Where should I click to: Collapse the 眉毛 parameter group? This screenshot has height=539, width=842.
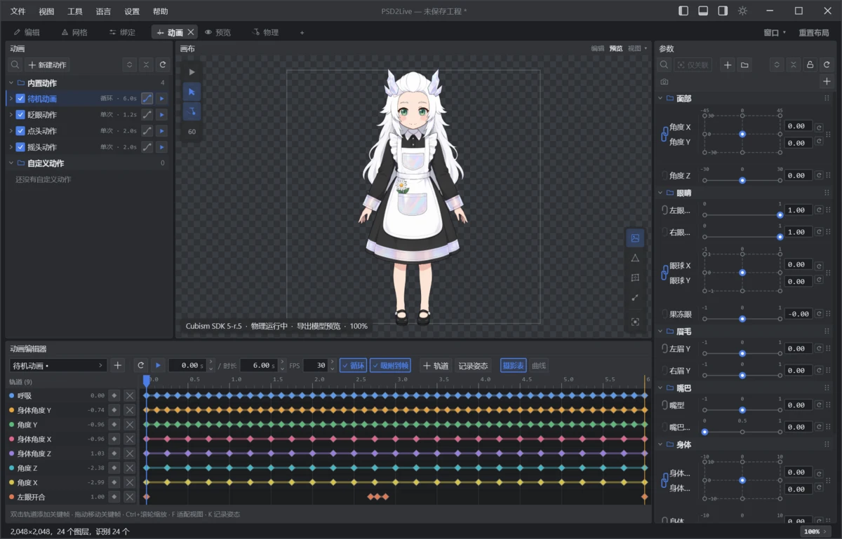[x=661, y=331]
